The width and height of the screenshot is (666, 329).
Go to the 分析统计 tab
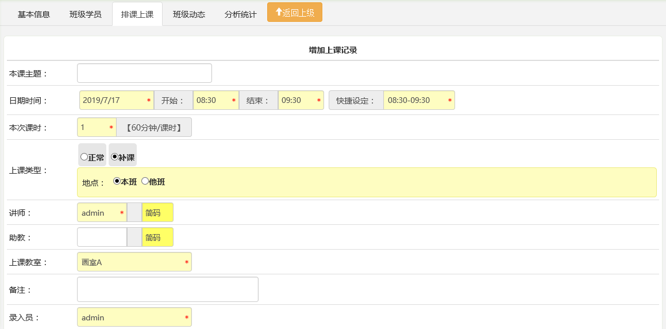(240, 14)
